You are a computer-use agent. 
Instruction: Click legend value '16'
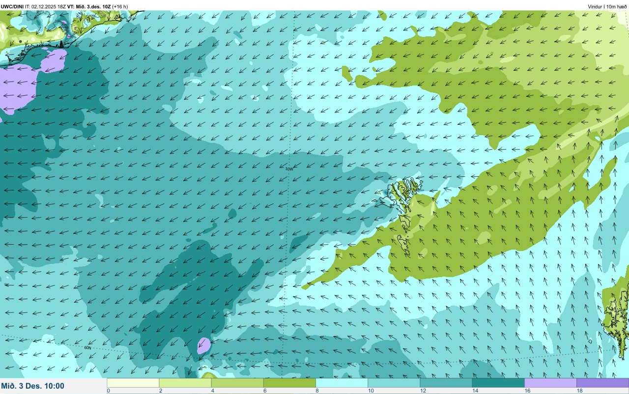coord(527,391)
